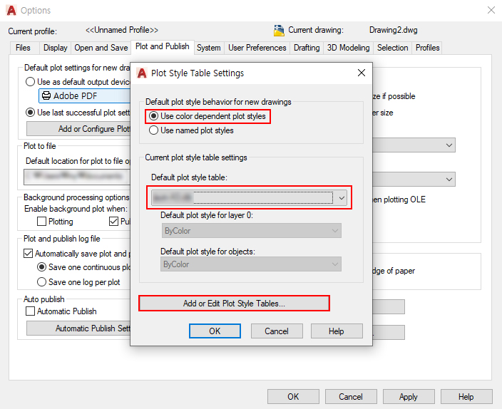The height and width of the screenshot is (409, 502).
Task: Expand the upper dropdown behind the dialog
Action: (449, 145)
